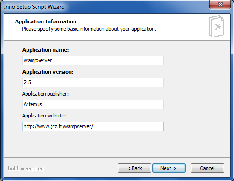
Task: Focus the Application name field containing WampServer
Action: pyautogui.click(x=93, y=60)
